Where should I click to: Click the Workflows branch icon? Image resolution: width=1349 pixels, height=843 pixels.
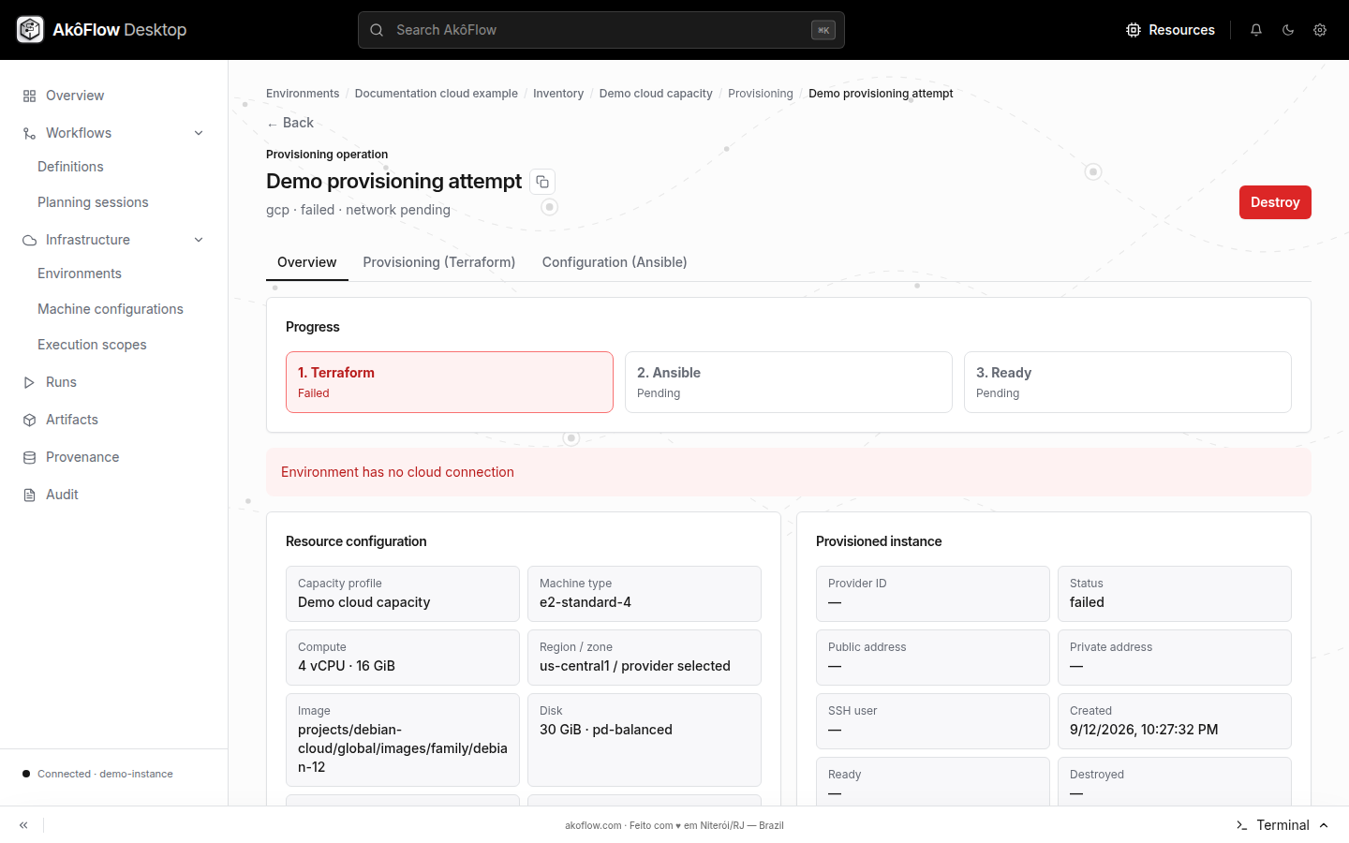[30, 133]
